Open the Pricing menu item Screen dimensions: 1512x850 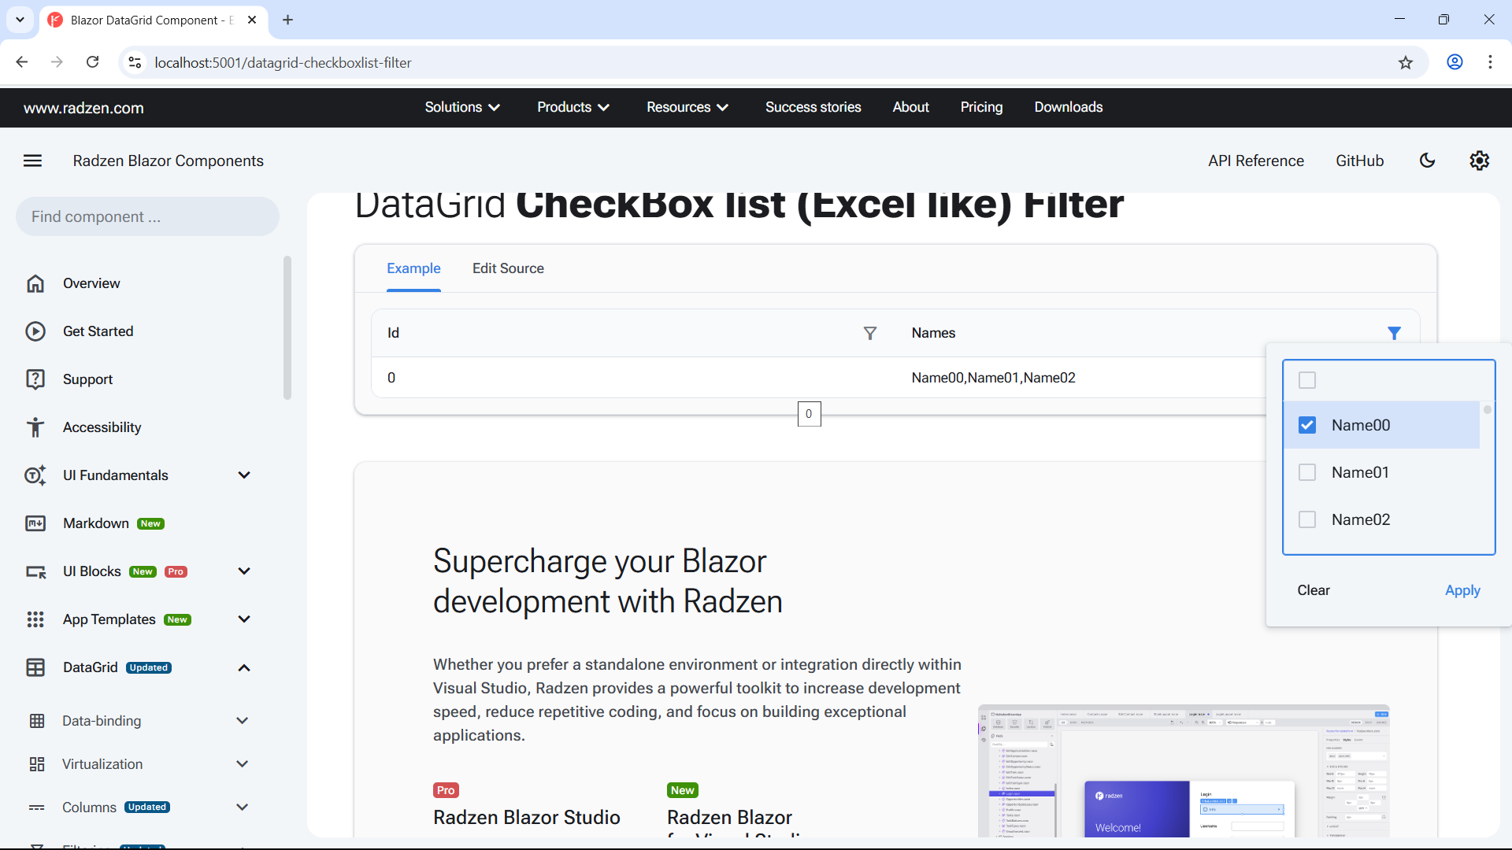tap(981, 107)
